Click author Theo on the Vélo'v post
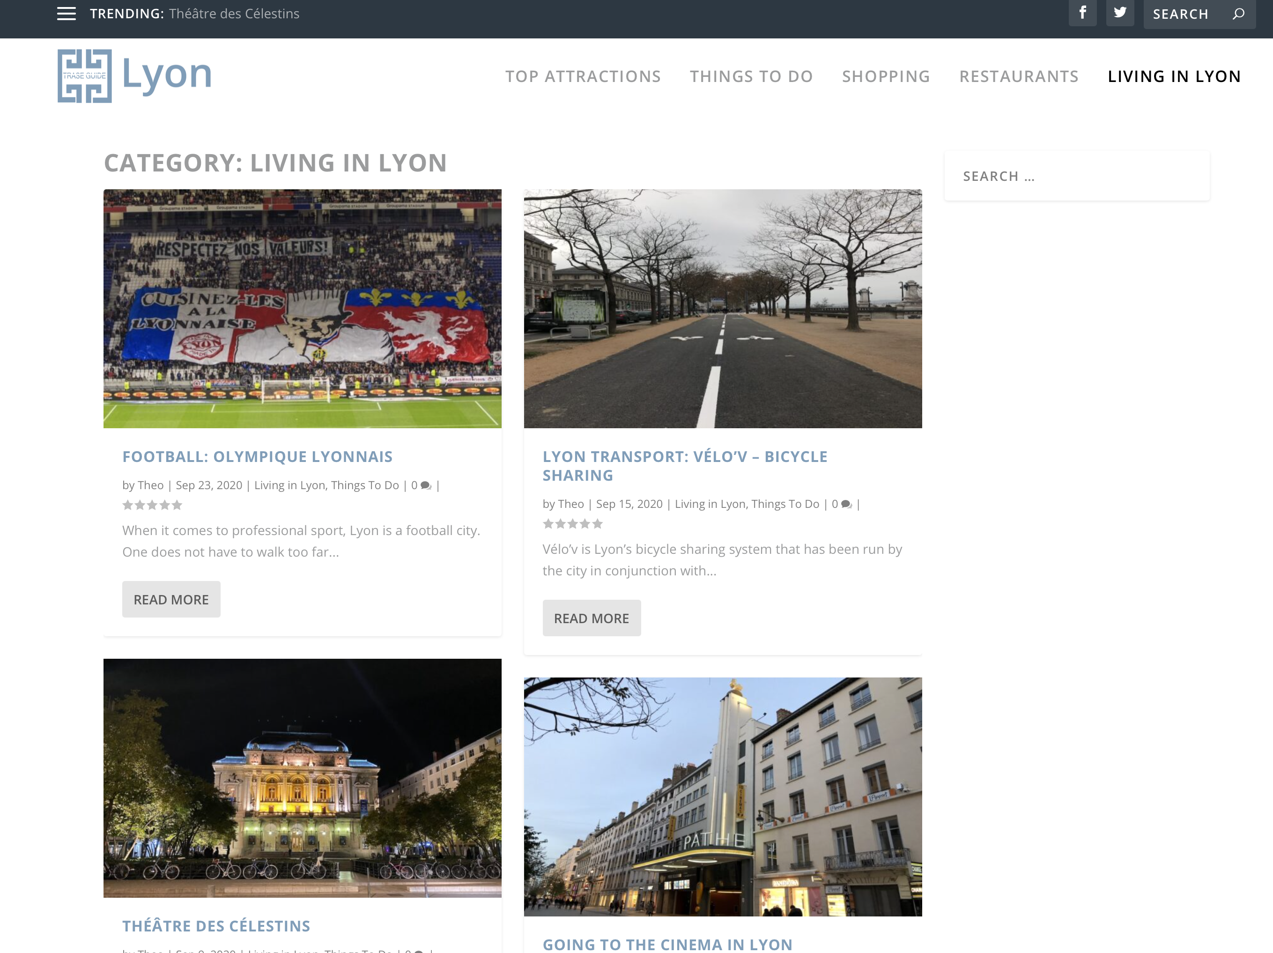1273x953 pixels. pos(571,505)
